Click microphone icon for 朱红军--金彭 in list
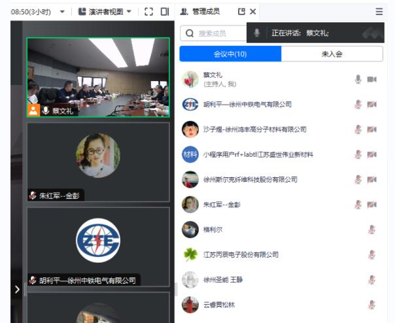This screenshot has height=323, width=395. coord(358,205)
